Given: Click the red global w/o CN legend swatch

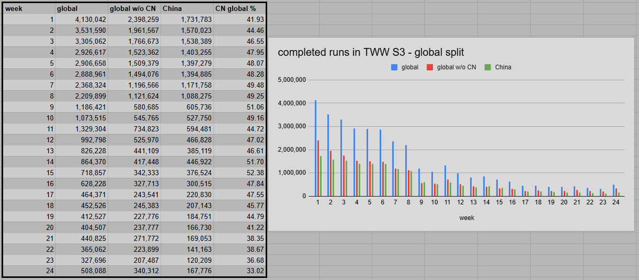Looking at the screenshot, I should click(x=430, y=67).
